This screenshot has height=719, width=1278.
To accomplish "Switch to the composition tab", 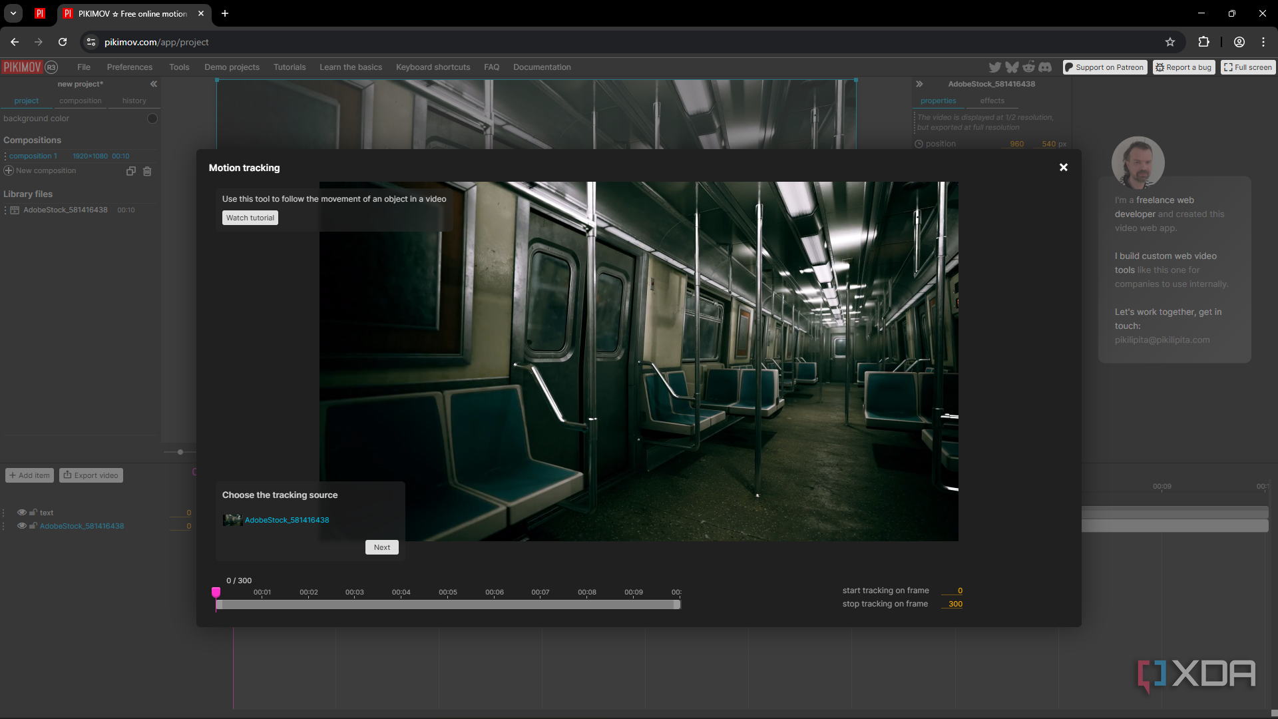I will [81, 101].
